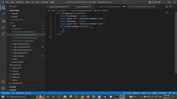This screenshot has width=177, height=99.
Task: Switch to user-form.component.ts tab
Action: [141, 7]
